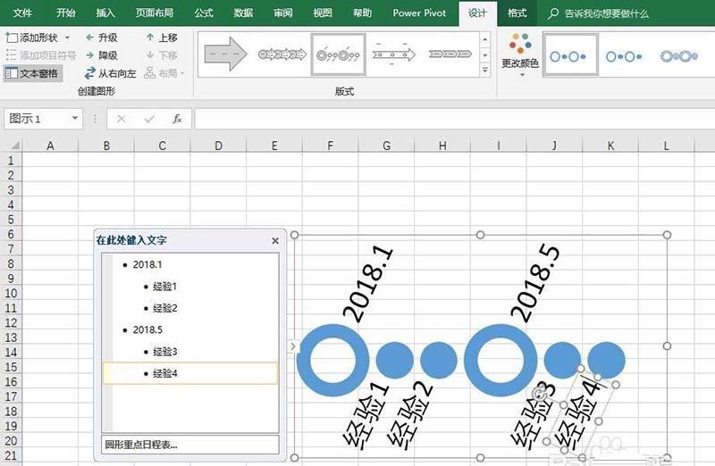Click the 版式 group label
Screen dimensions: 715x466
[x=344, y=91]
